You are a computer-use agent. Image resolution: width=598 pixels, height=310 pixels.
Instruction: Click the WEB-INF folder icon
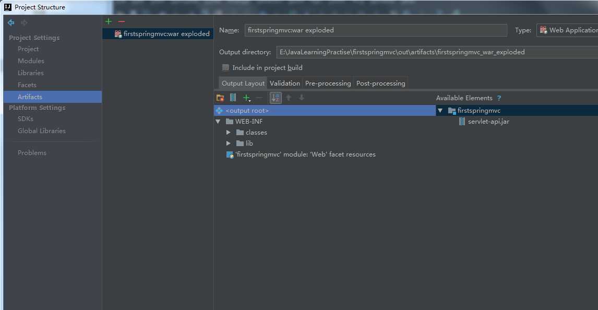click(229, 122)
